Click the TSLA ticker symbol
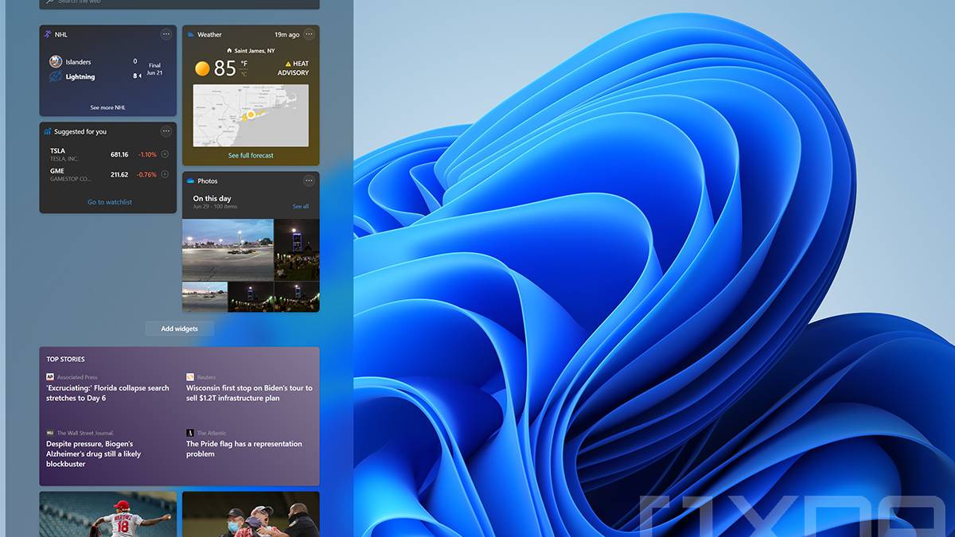 (x=57, y=150)
